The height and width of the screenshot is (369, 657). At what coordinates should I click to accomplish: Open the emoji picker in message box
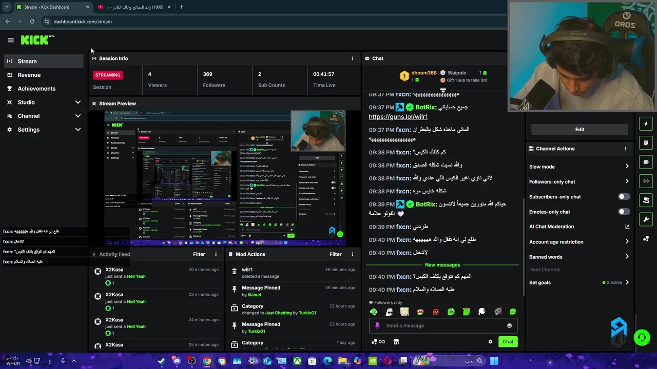509,325
